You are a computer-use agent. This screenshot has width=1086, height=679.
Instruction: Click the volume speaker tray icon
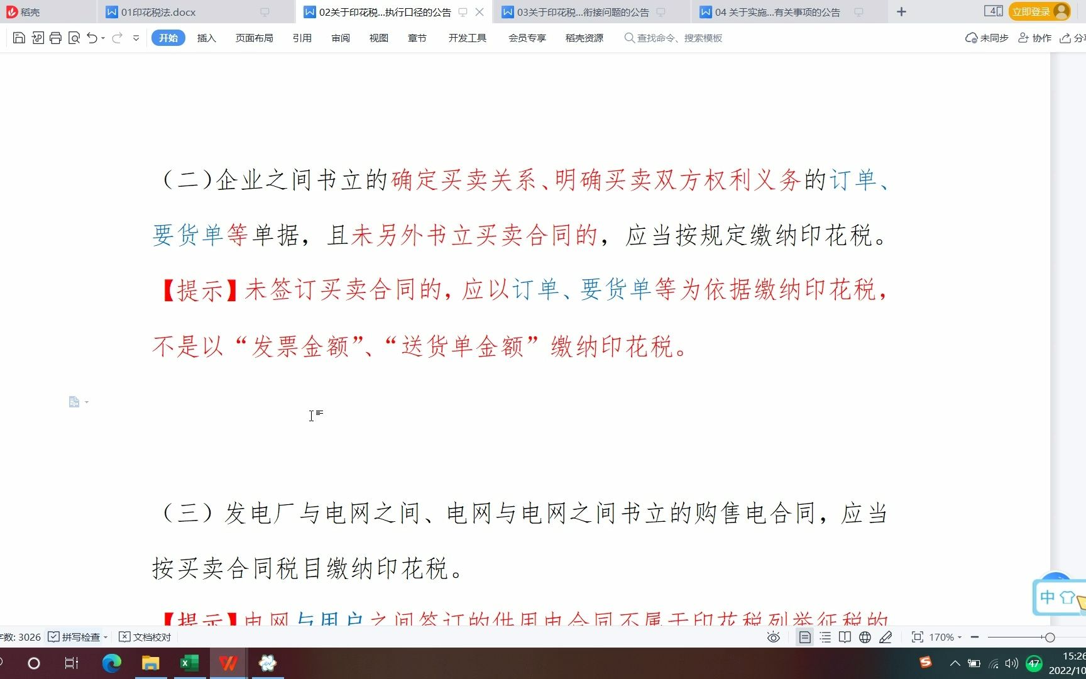coord(1011,663)
